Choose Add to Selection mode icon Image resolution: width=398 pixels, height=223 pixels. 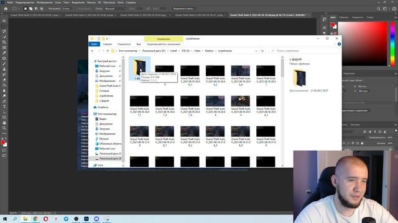pos(30,9)
